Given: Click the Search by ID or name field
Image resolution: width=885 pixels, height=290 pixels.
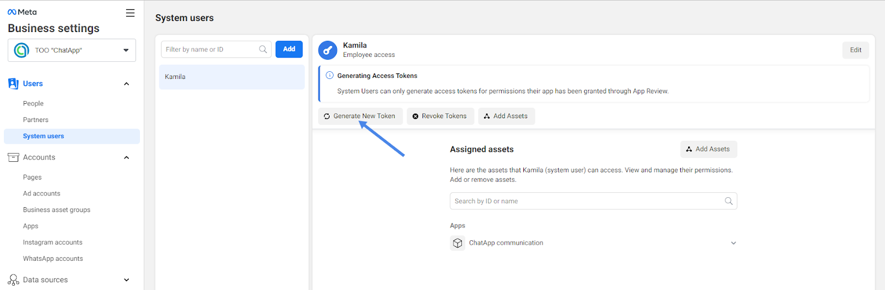Looking at the screenshot, I should (x=586, y=201).
